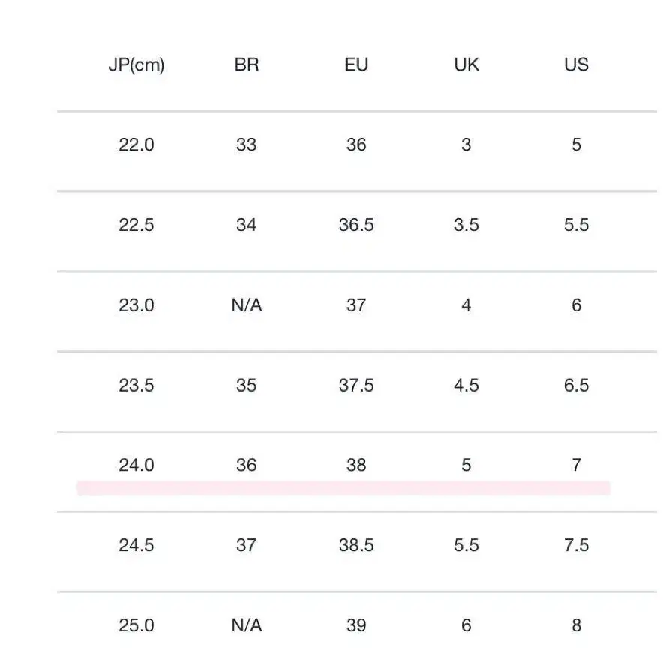Select the UK column header
The image size is (663, 663).
click(466, 64)
